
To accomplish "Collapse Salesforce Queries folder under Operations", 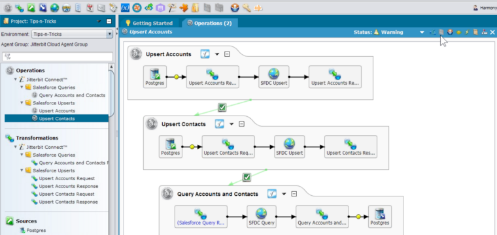I will coord(22,87).
